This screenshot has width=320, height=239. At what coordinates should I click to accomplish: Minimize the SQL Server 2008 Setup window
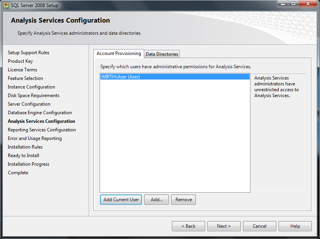(283, 4)
